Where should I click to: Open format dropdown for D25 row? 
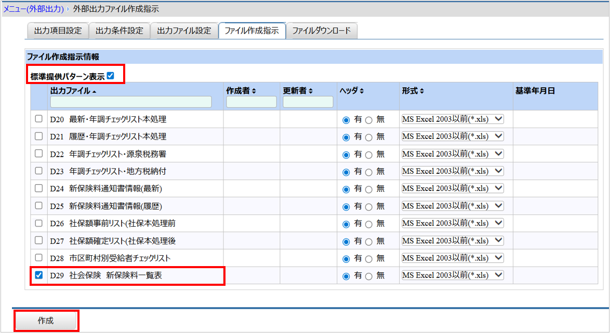coord(453,206)
